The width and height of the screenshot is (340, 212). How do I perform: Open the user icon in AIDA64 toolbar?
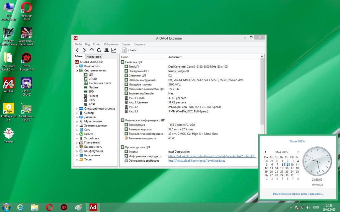coord(107,50)
